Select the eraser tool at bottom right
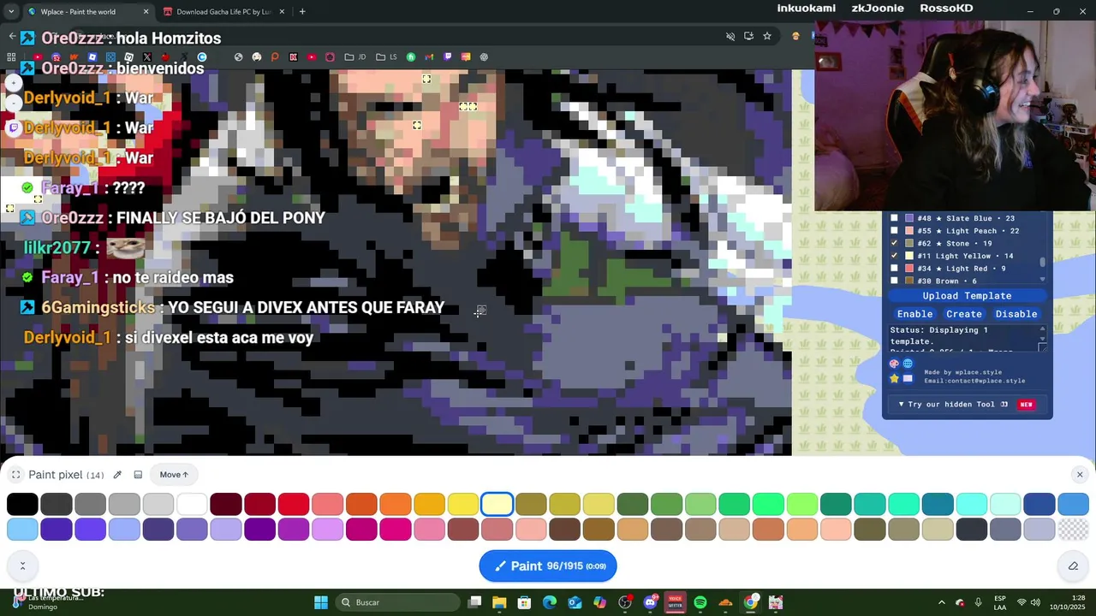1096x616 pixels. [x=1073, y=566]
